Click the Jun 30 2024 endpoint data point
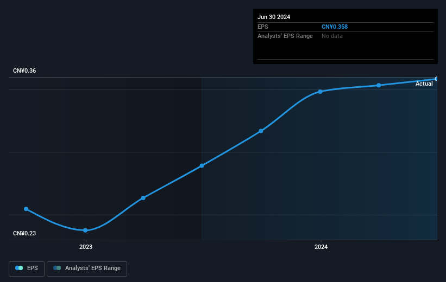Screen dimensions: 446x282 (x=437, y=79)
